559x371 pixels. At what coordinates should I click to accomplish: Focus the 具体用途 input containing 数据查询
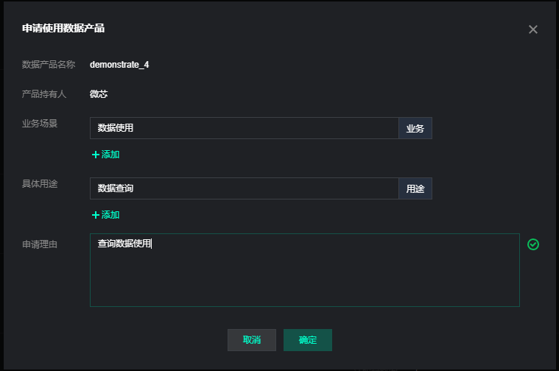244,188
